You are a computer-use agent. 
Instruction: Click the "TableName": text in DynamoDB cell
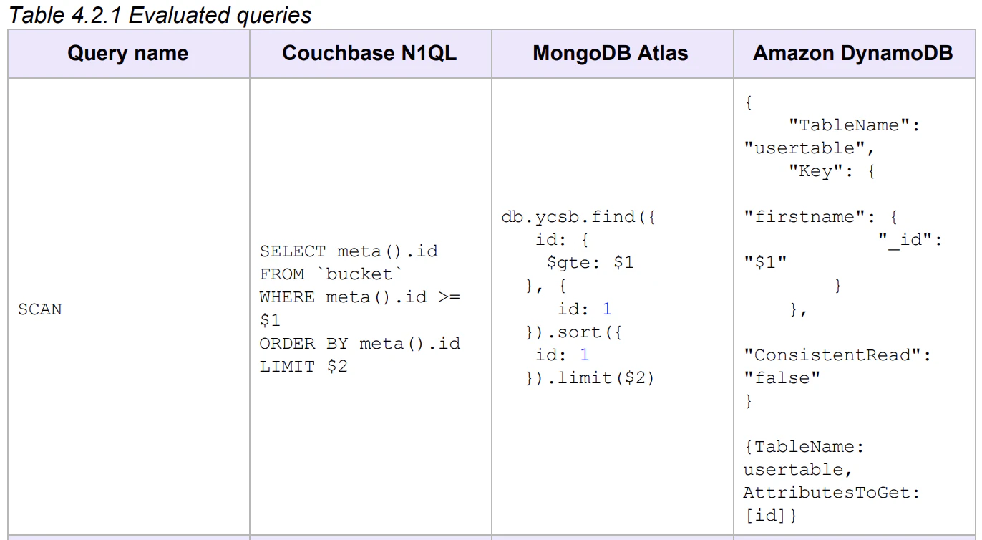coord(854,125)
